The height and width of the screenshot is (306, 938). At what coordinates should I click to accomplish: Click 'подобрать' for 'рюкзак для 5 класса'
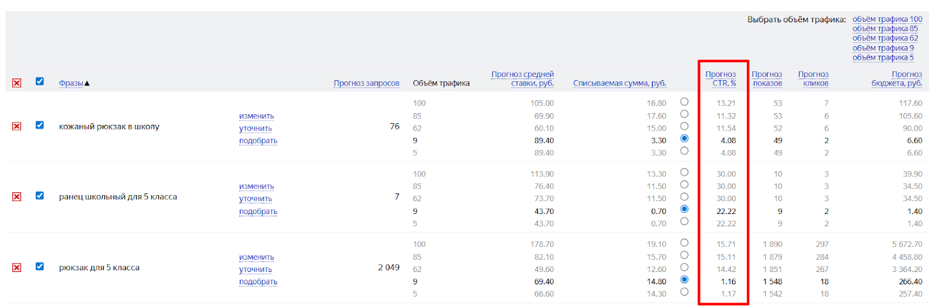(x=258, y=281)
